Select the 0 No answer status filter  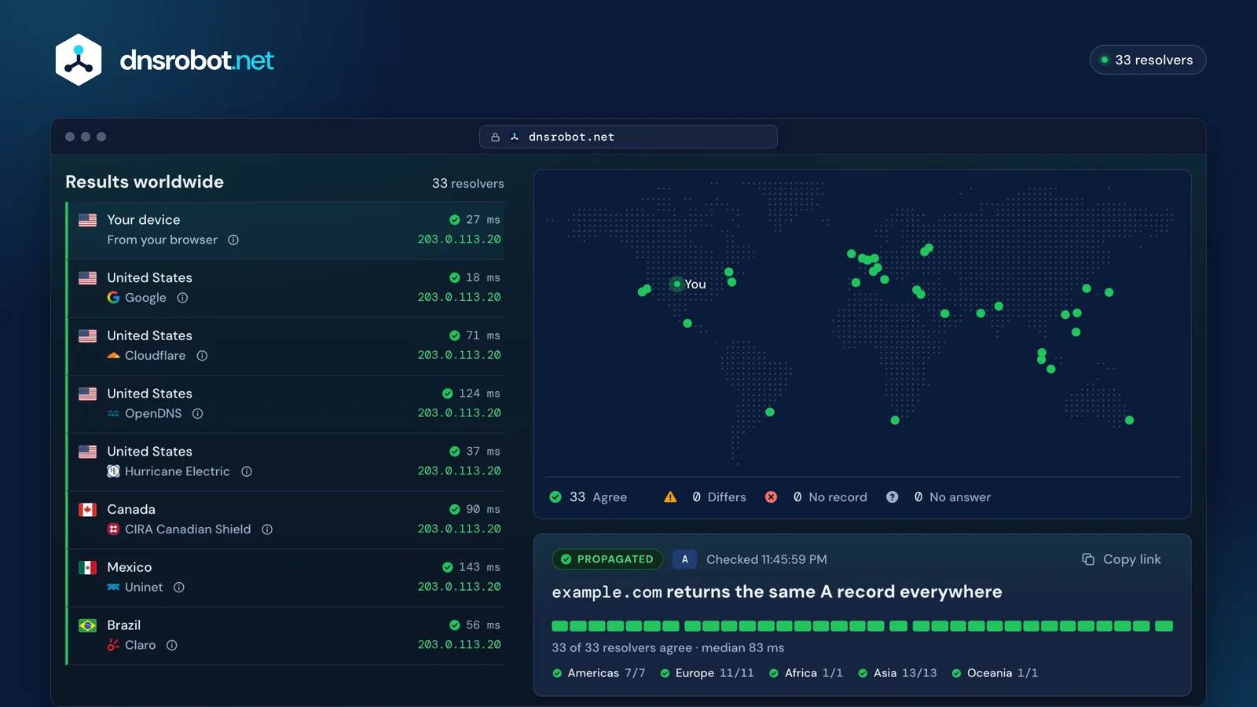[938, 497]
